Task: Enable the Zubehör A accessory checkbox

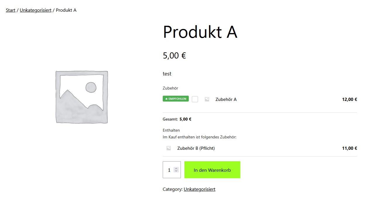Action: tap(195, 99)
